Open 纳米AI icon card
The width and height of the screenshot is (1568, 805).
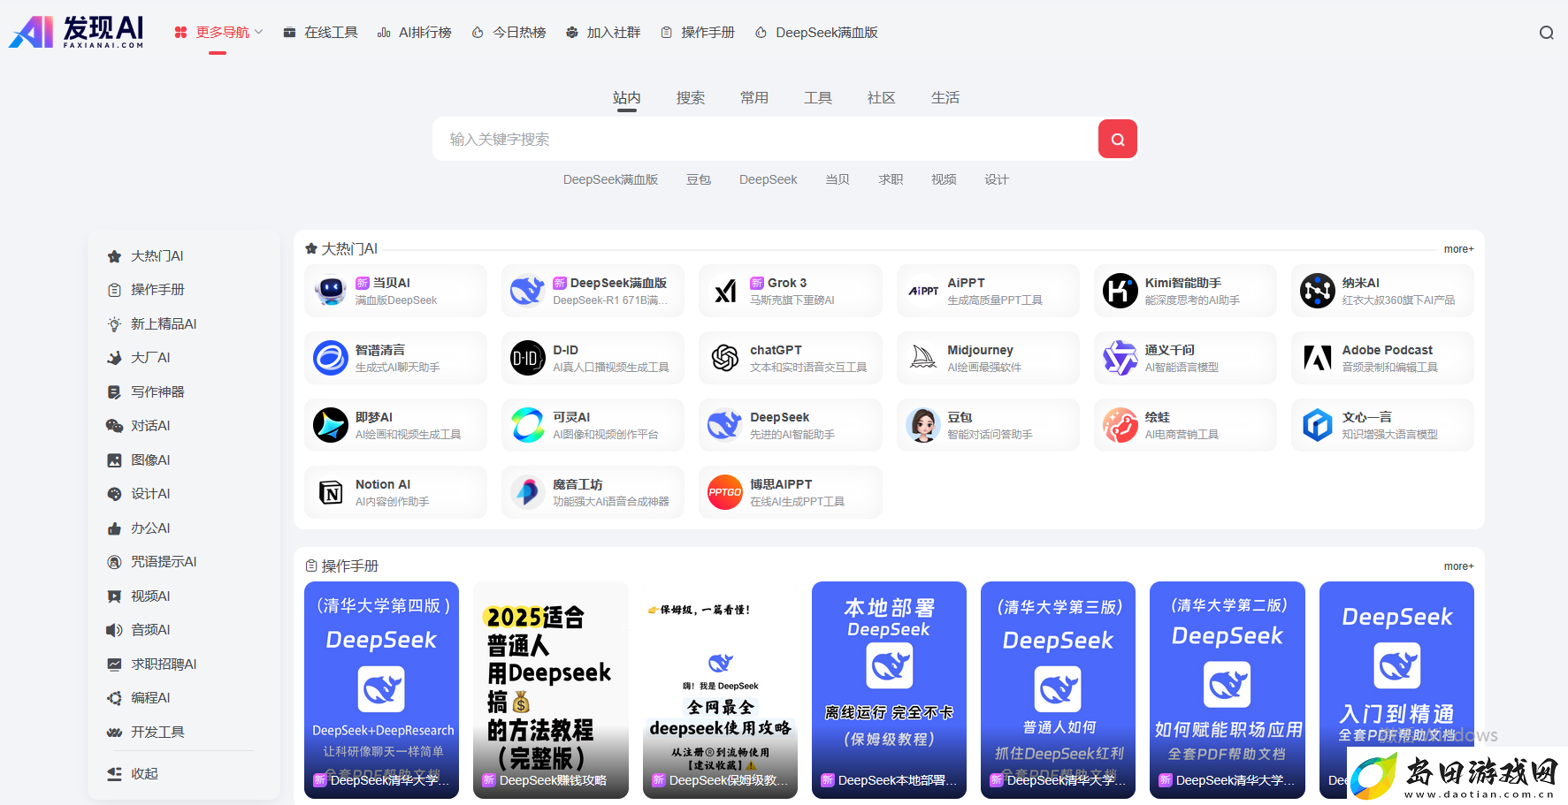click(1382, 291)
